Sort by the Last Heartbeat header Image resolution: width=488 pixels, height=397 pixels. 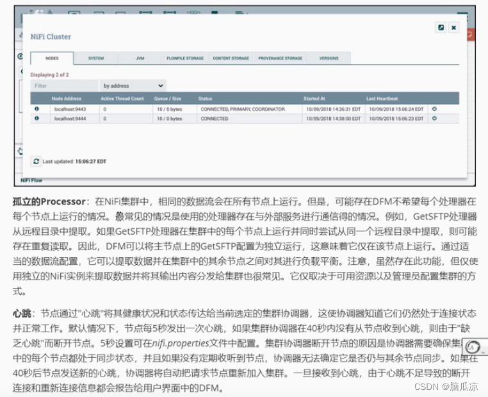pyautogui.click(x=382, y=99)
